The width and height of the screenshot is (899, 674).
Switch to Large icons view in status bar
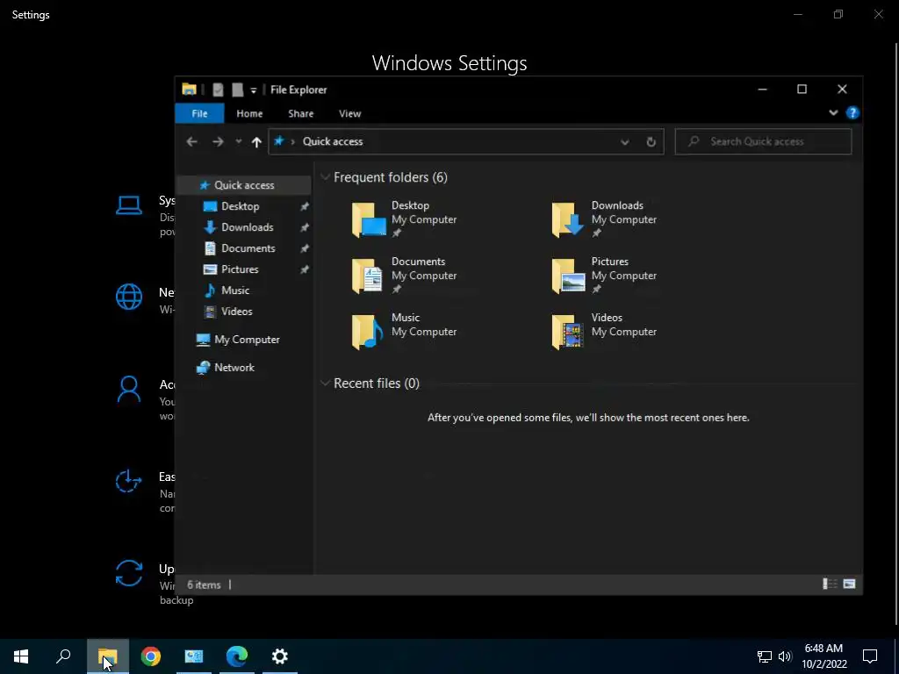(849, 584)
